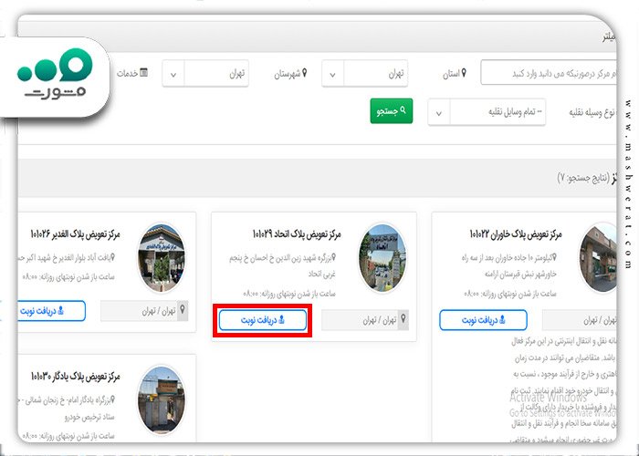The image size is (639, 456).
Task: Click title مرکز تعویض پلاک اتحاد ۱۰۱۰۲۹
Action: tap(297, 234)
